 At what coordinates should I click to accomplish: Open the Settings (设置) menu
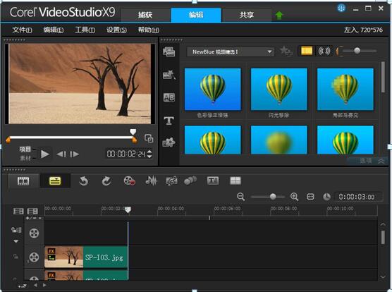(116, 30)
